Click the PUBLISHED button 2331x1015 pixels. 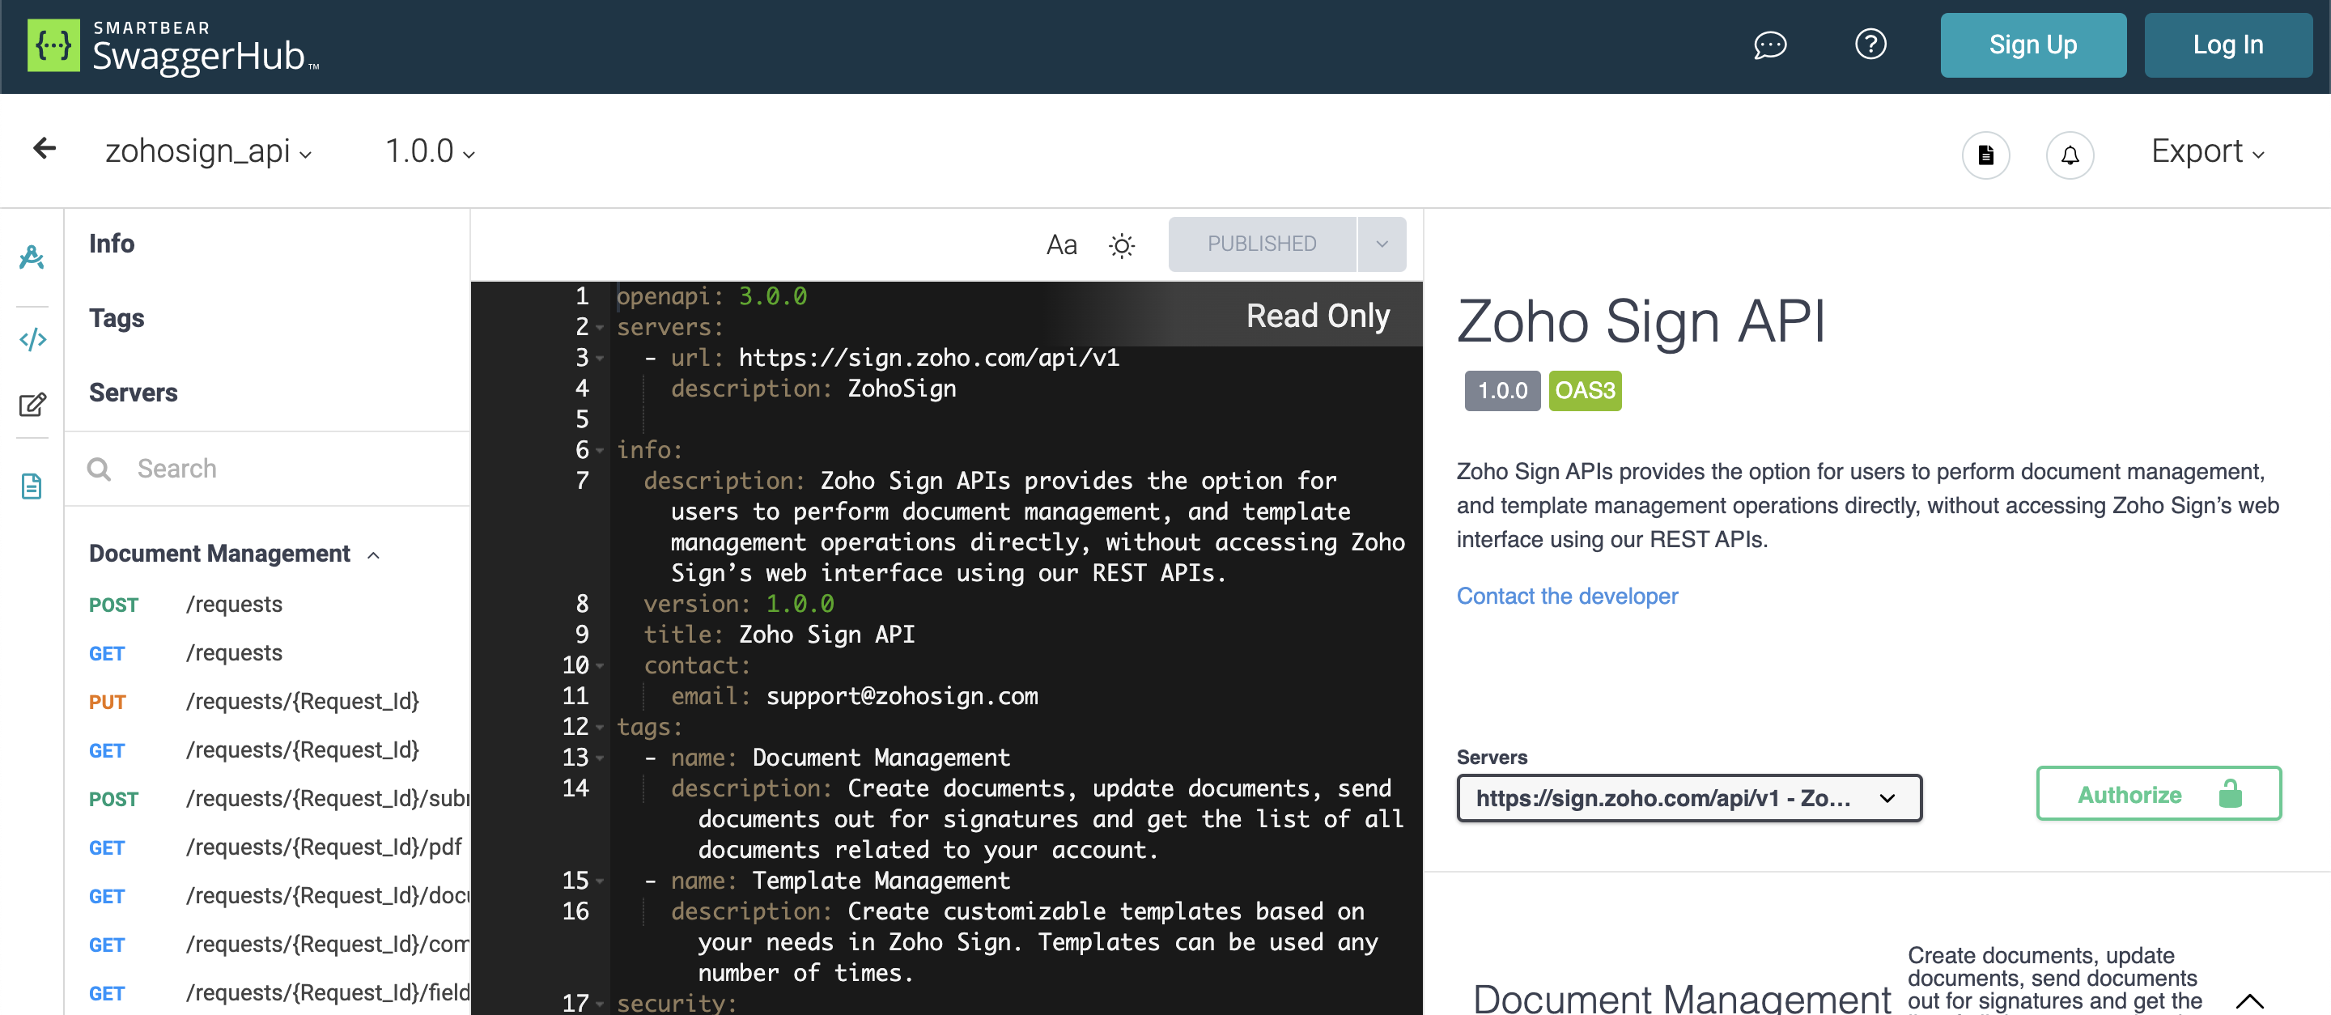coord(1262,244)
